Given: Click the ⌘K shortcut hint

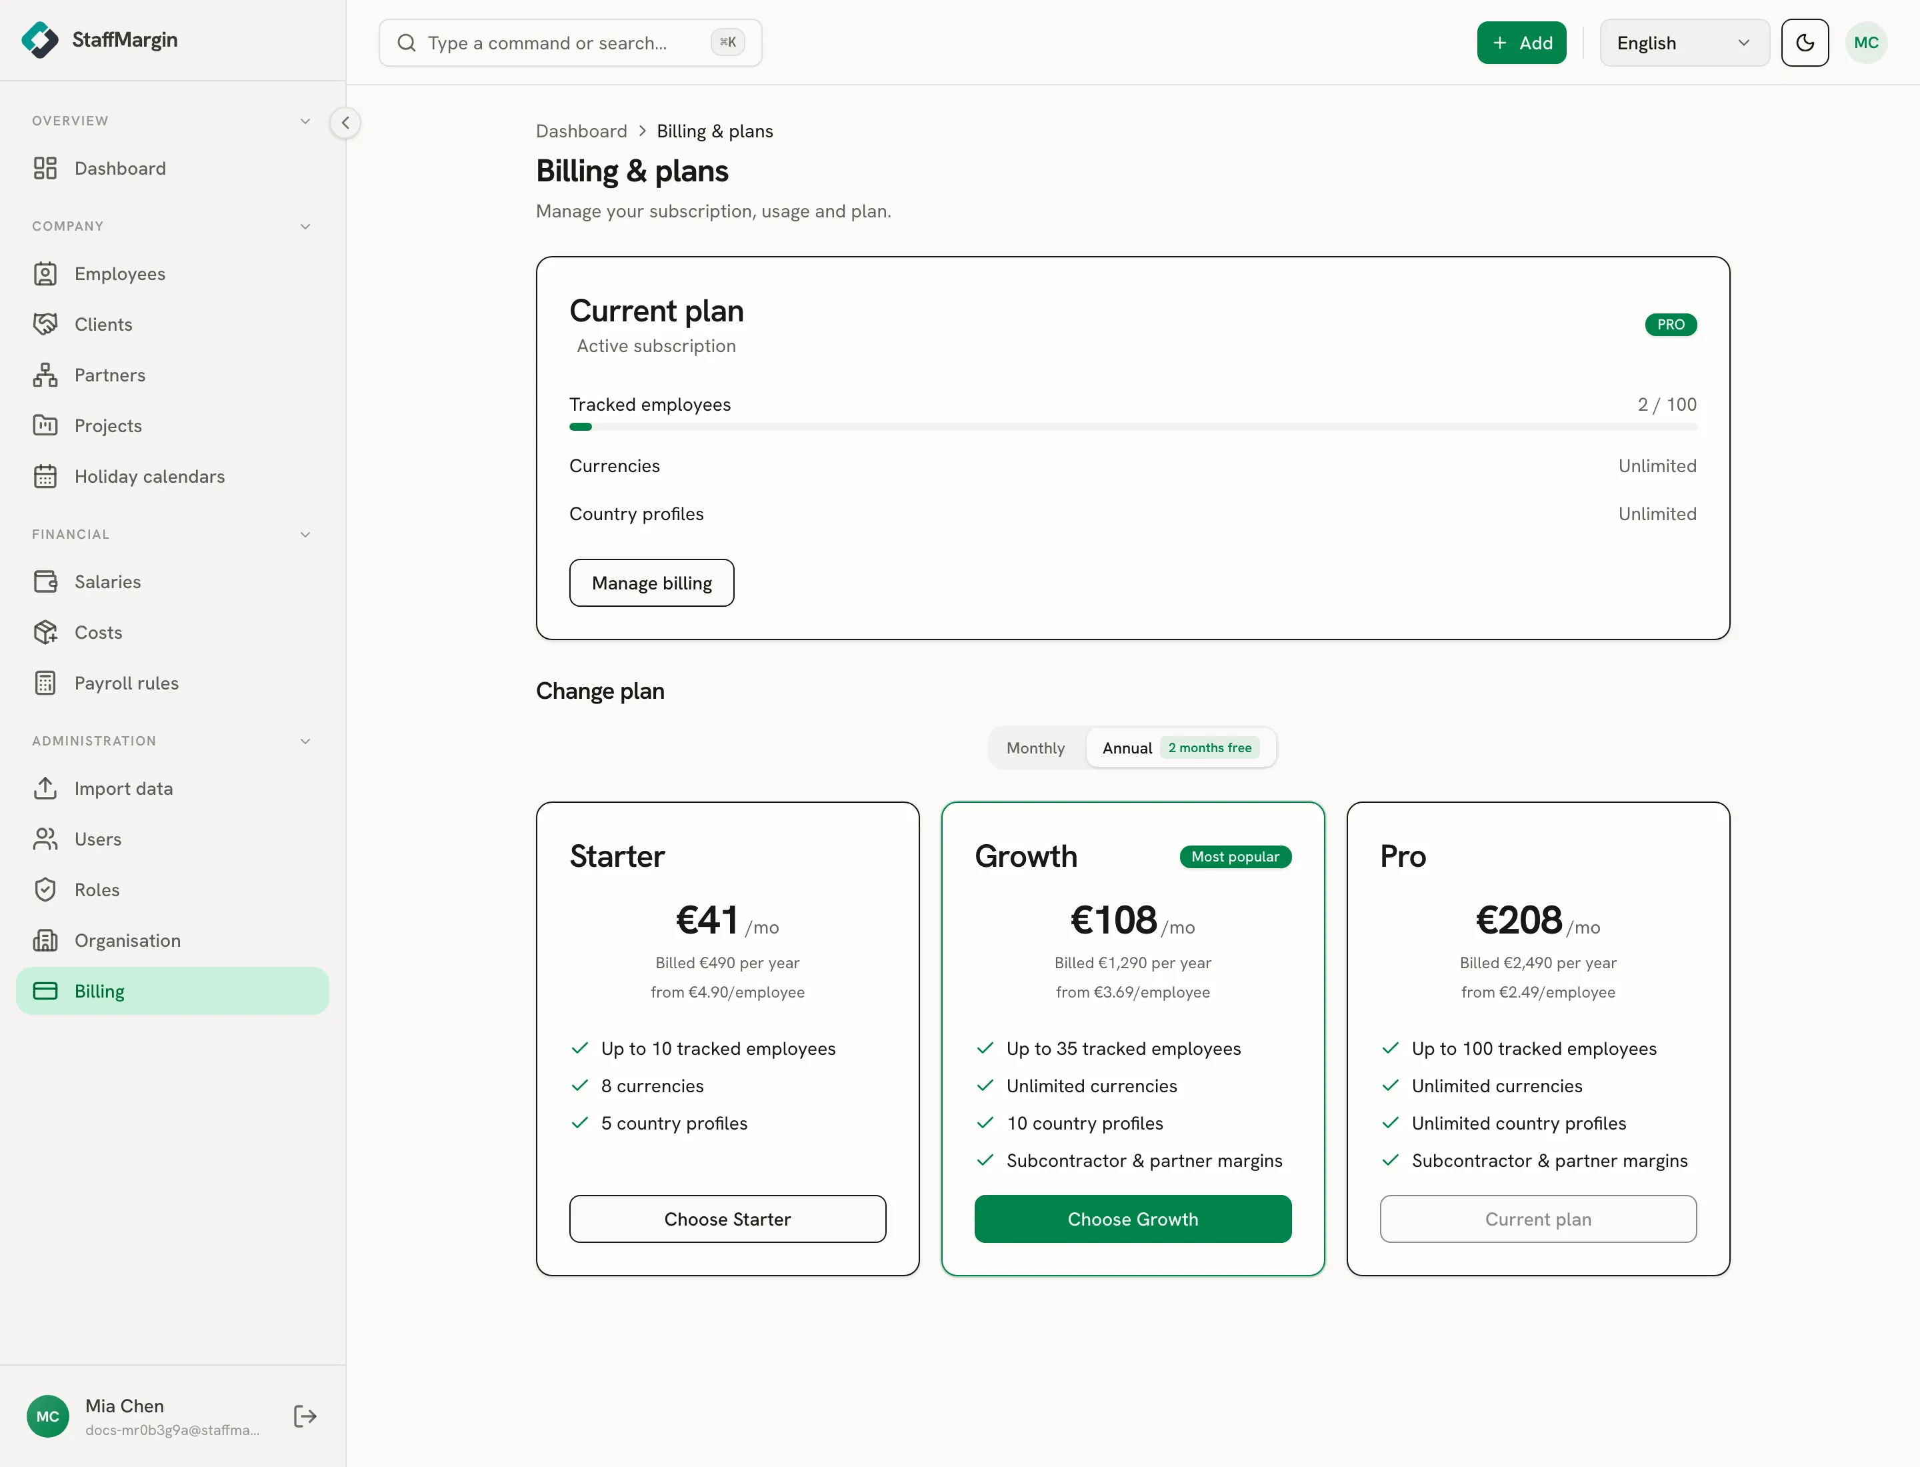Looking at the screenshot, I should [x=727, y=42].
